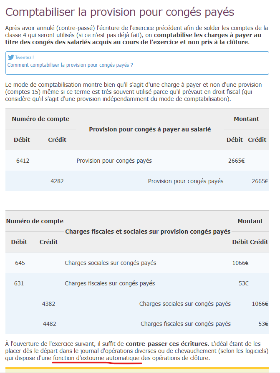
Task: Open the "Comment comptabiliser la provision" tweet link
Action: pos(70,65)
